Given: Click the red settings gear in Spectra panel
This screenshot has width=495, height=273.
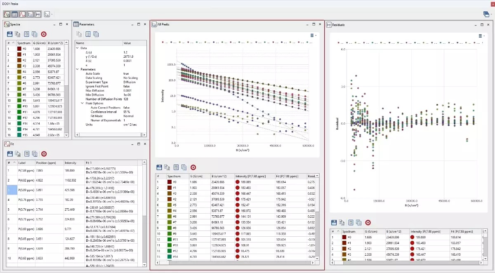Looking at the screenshot, I should (44, 34).
